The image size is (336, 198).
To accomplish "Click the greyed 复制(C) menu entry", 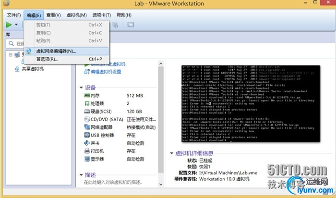I will point(66,33).
